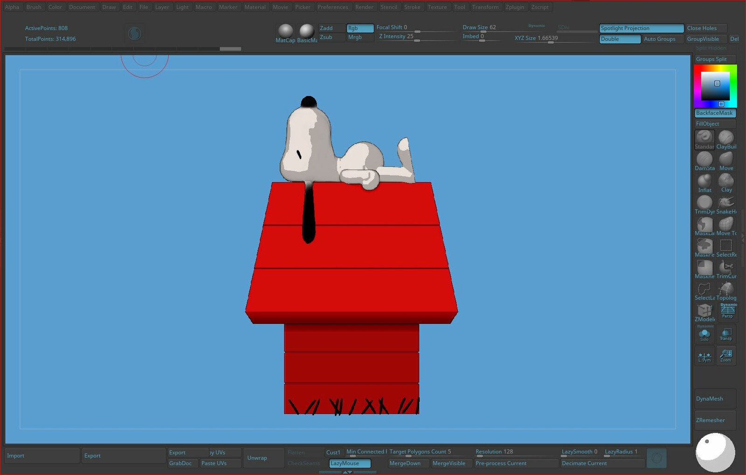This screenshot has height=475, width=746.
Task: Toggle Rgb paint mode
Action: click(360, 28)
